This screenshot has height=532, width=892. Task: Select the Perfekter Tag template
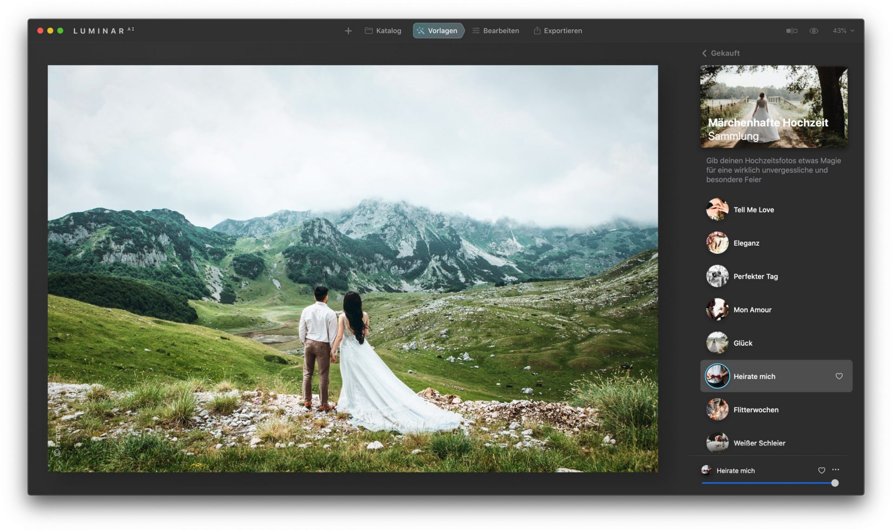point(755,276)
